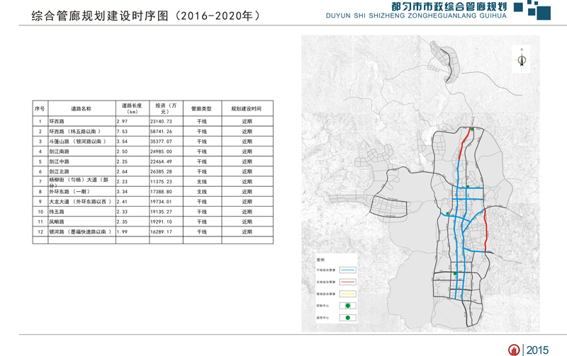Click the north arrow compass icon

521,59
